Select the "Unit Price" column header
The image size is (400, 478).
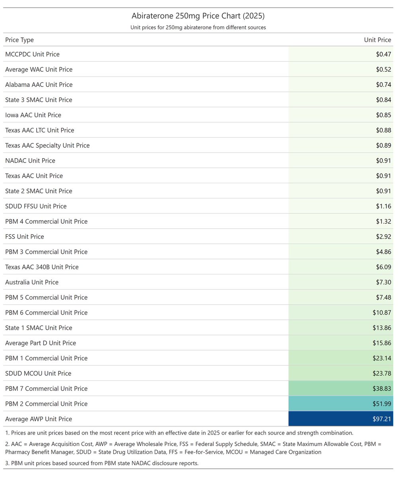tap(377, 40)
